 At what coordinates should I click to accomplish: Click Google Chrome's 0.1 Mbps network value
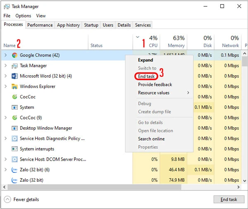coord(230,55)
